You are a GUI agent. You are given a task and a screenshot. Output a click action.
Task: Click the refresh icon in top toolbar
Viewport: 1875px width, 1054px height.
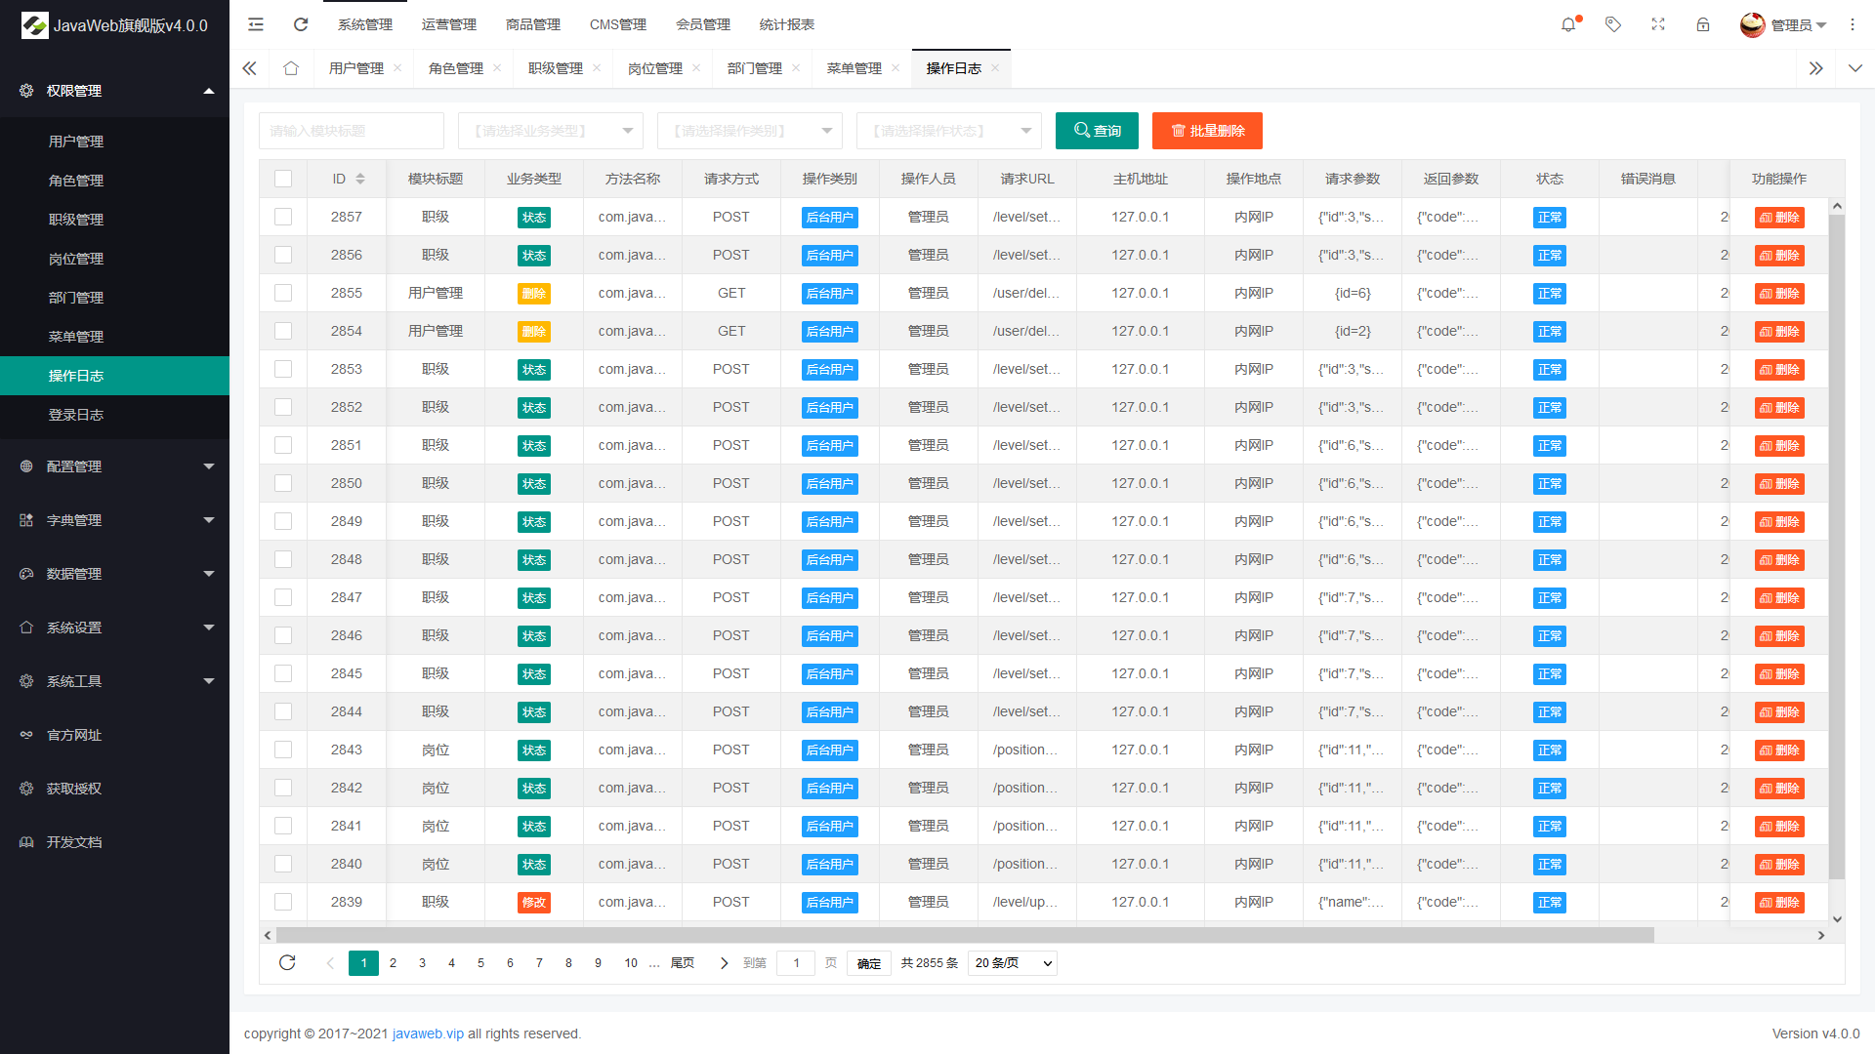point(301,24)
